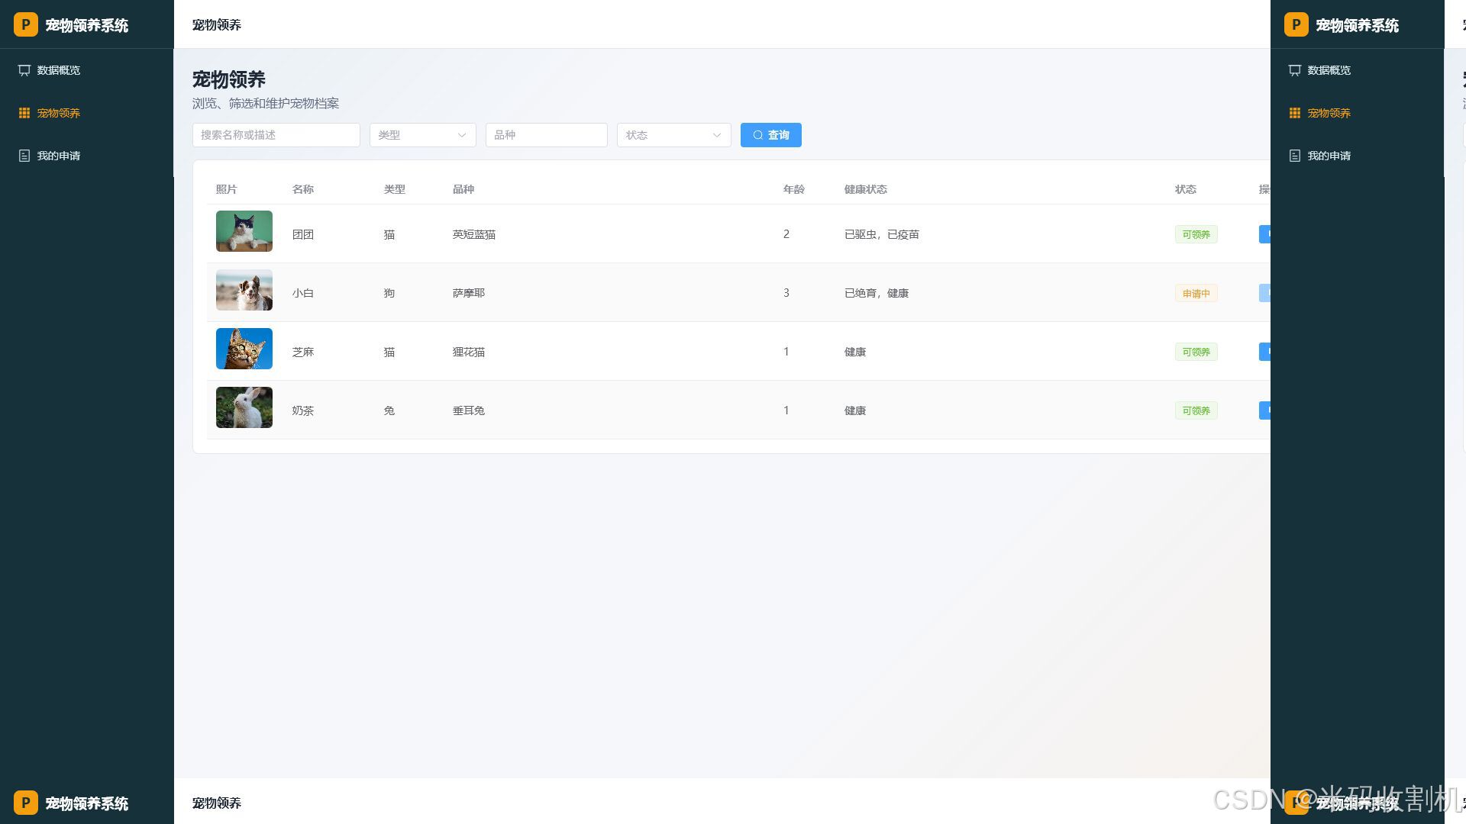Click the 可领养 tag in 芝麻 row
1466x824 pixels.
[x=1196, y=352]
